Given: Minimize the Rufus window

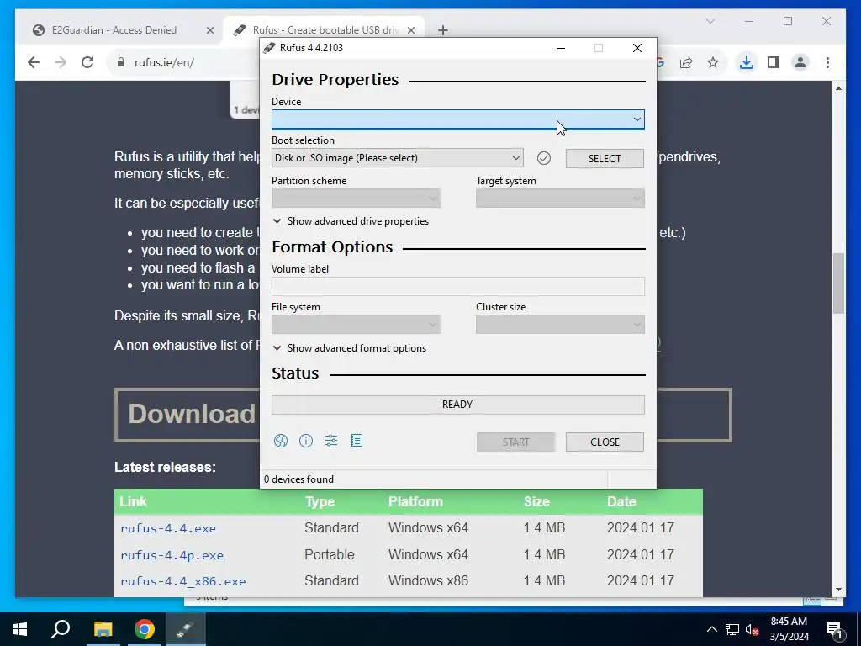Looking at the screenshot, I should [x=561, y=48].
